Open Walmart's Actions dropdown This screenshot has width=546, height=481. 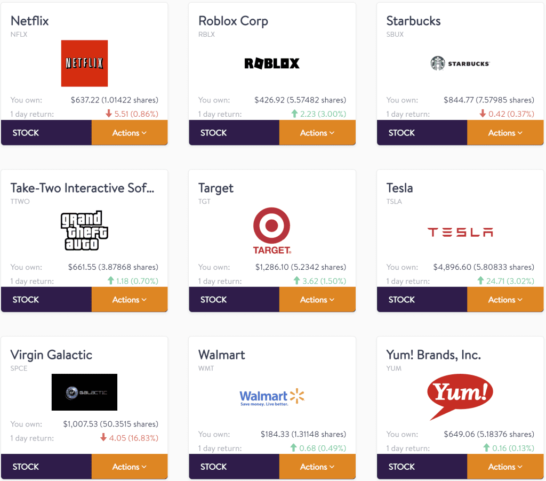317,467
